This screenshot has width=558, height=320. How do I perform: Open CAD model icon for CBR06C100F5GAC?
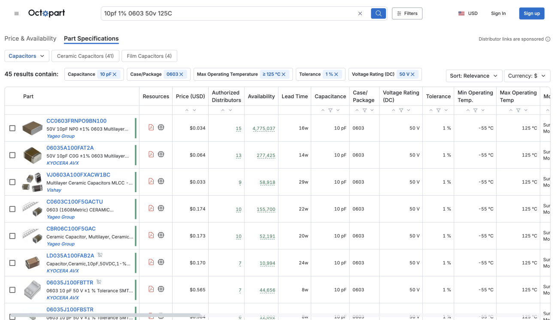click(161, 235)
